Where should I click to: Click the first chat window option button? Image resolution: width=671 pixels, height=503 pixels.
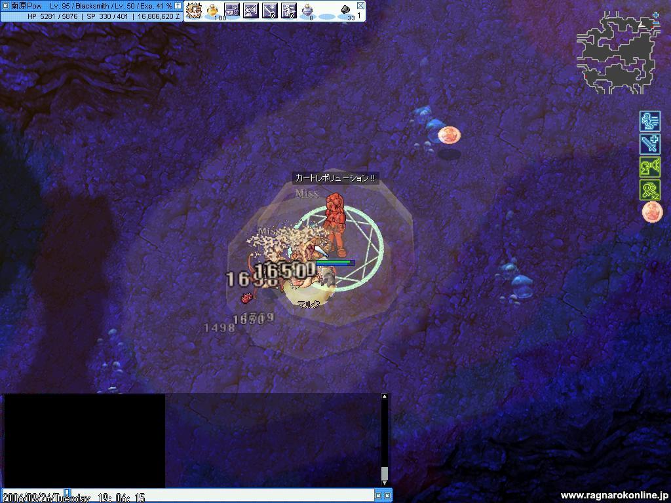coord(378,495)
